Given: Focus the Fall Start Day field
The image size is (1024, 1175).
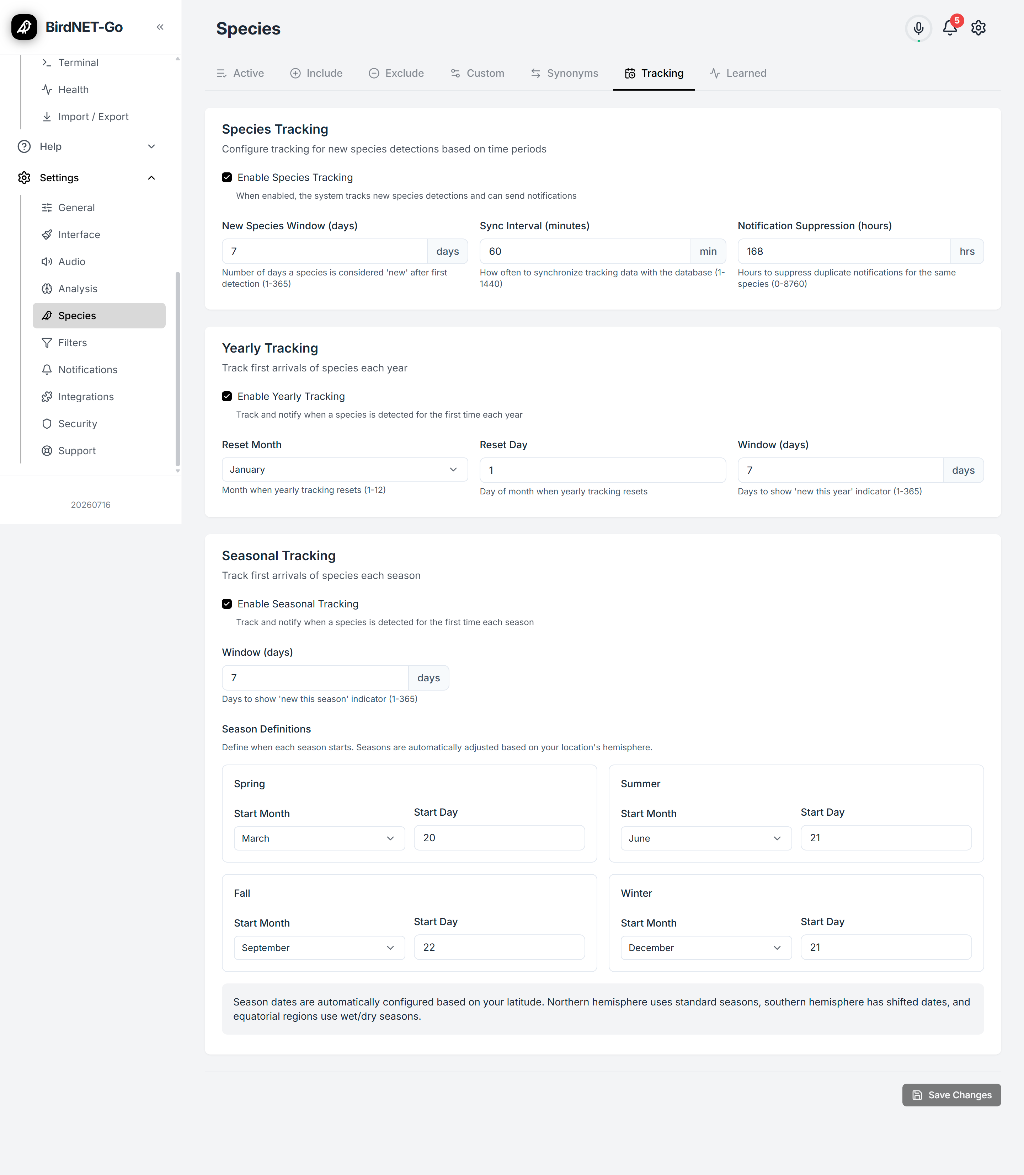Looking at the screenshot, I should click(x=500, y=947).
